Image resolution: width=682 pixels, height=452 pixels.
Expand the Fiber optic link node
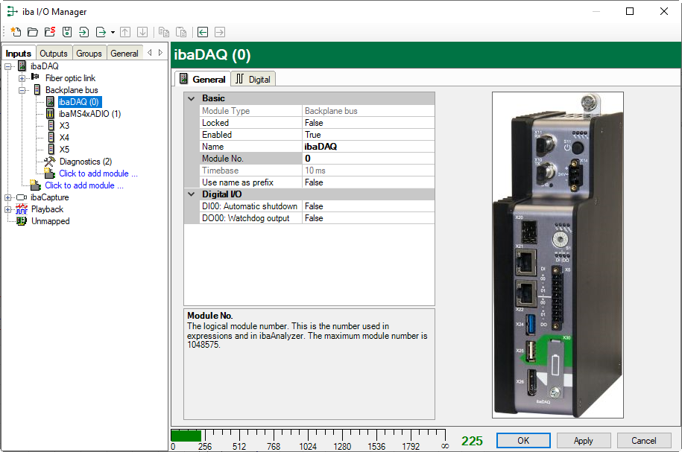[x=22, y=78]
